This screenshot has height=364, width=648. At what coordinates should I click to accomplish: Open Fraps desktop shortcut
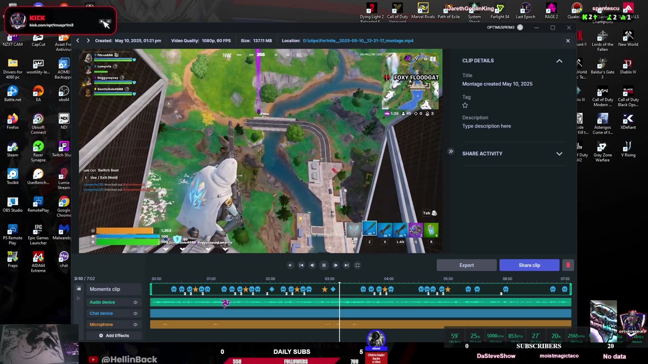click(x=13, y=259)
